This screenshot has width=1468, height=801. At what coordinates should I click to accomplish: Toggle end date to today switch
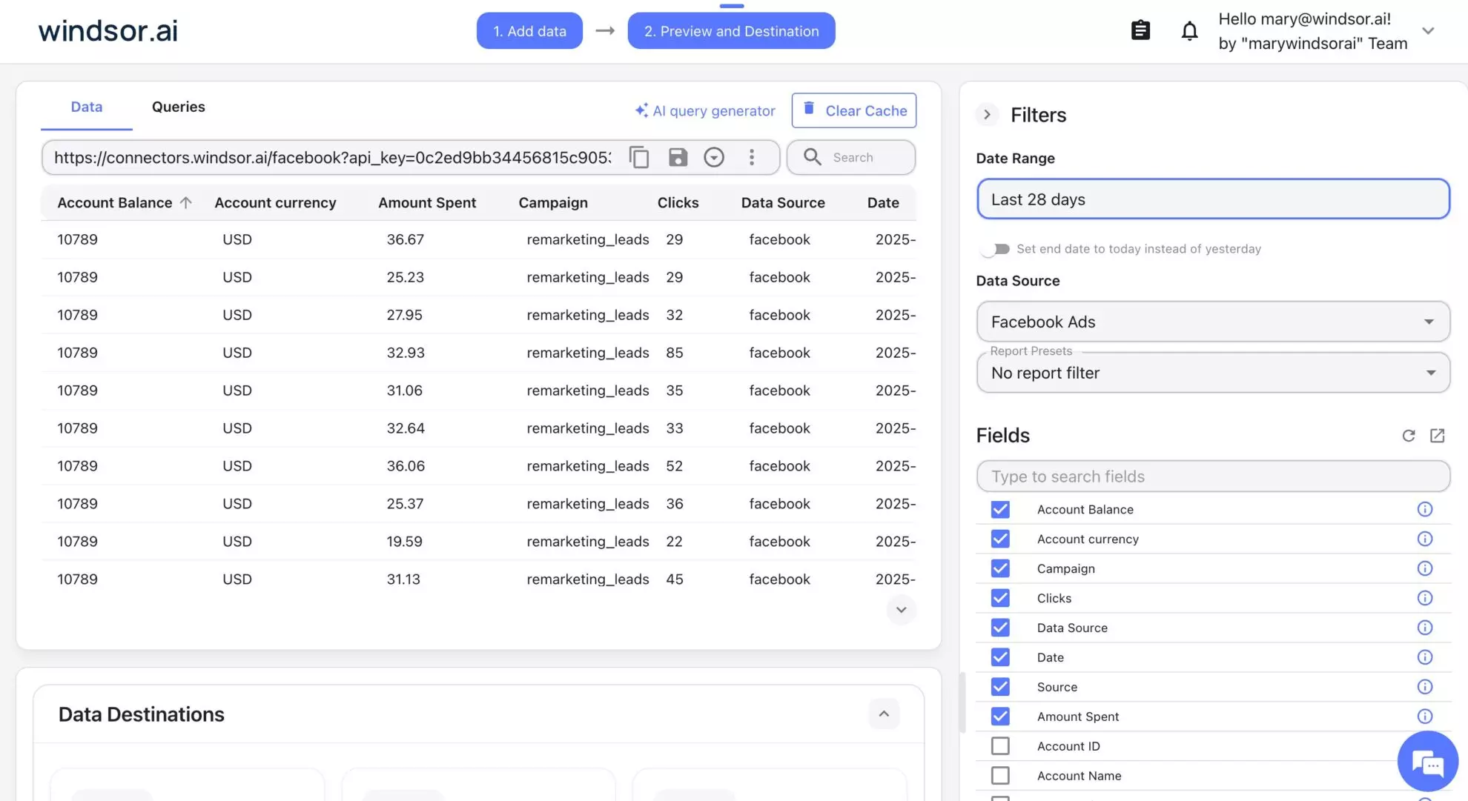pyautogui.click(x=996, y=249)
